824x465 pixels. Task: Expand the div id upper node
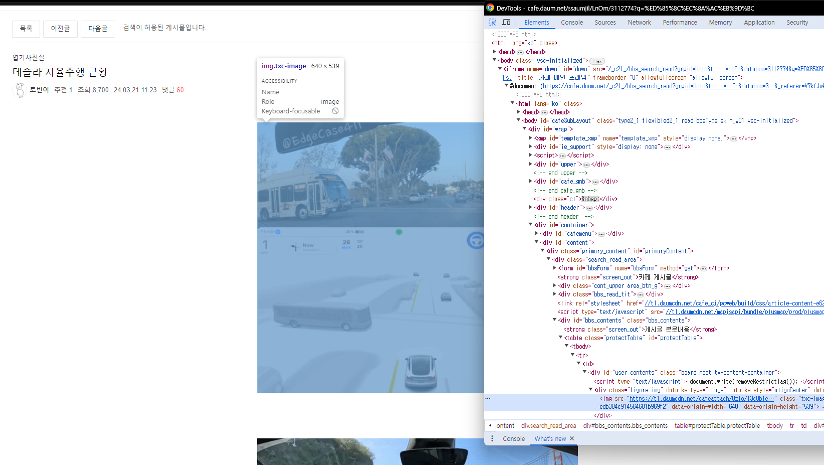(x=530, y=164)
